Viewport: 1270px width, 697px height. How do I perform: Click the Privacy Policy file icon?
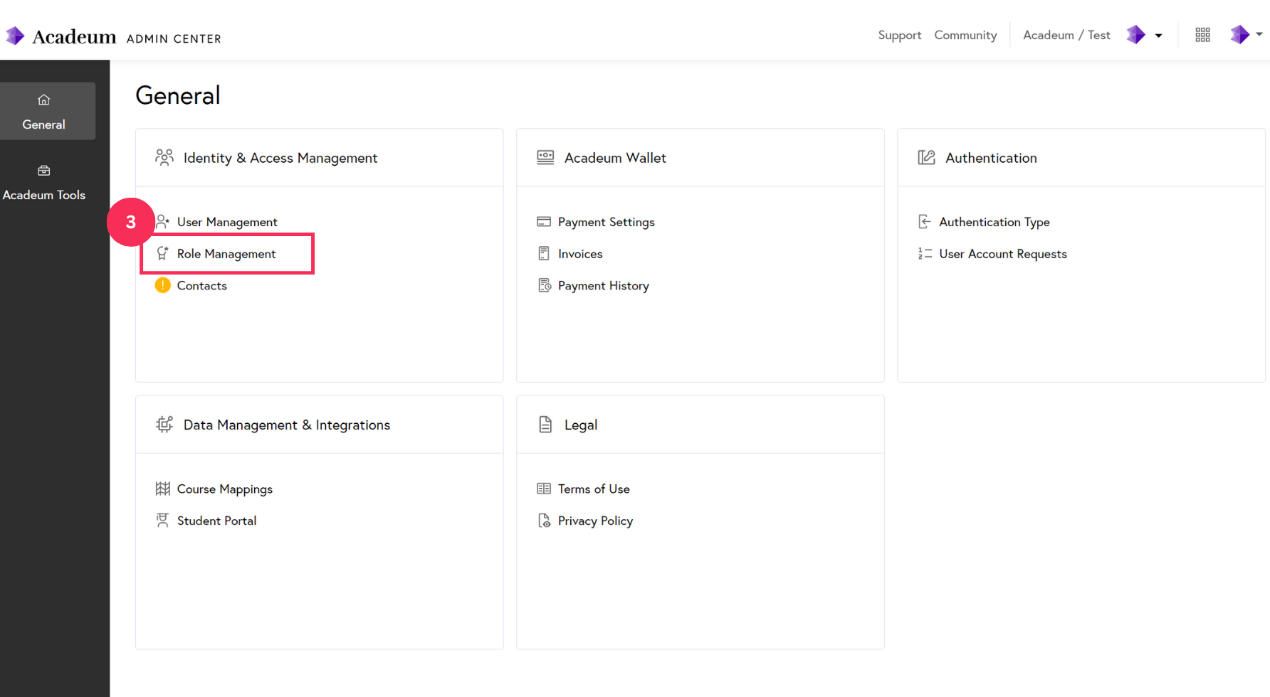pyautogui.click(x=545, y=521)
